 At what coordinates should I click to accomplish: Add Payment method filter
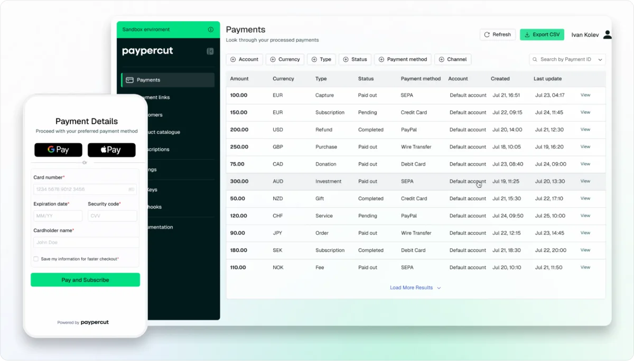click(403, 60)
